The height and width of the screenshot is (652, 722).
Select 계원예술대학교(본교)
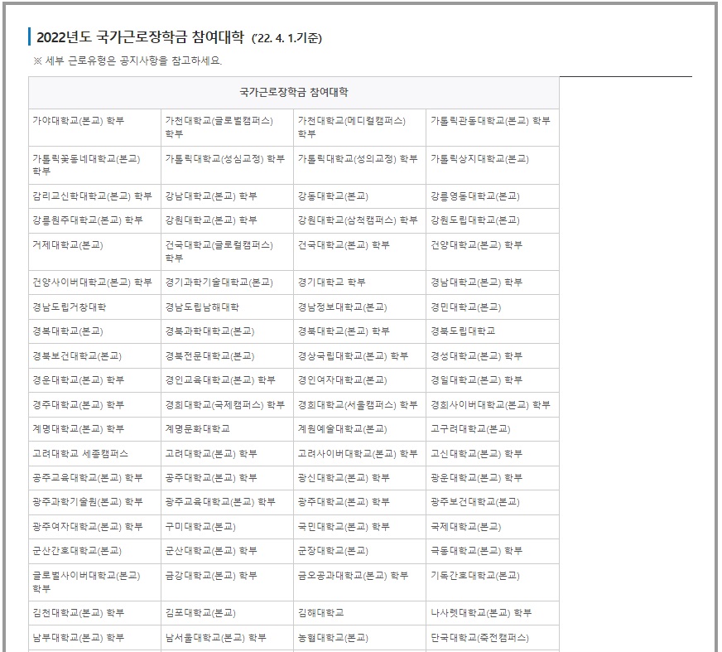click(342, 429)
